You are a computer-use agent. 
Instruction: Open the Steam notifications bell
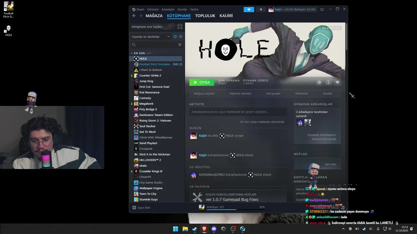[x=261, y=9]
